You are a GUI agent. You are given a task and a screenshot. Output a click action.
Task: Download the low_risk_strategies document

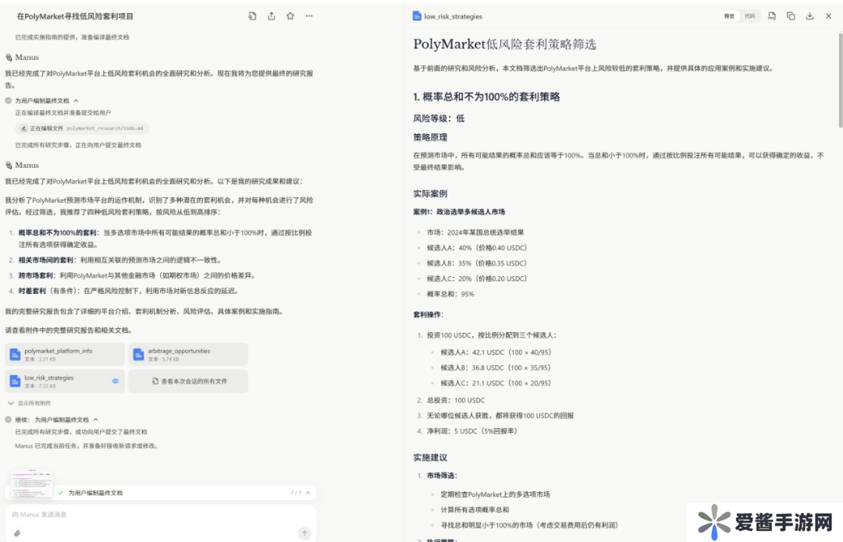pos(809,16)
